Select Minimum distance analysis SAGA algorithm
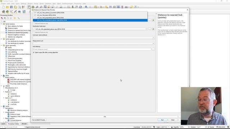 (x=19, y=110)
